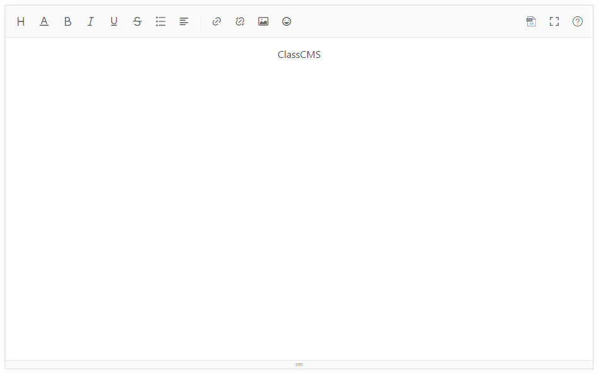Remove link with the unlink icon
The width and height of the screenshot is (599, 374).
[x=240, y=21]
